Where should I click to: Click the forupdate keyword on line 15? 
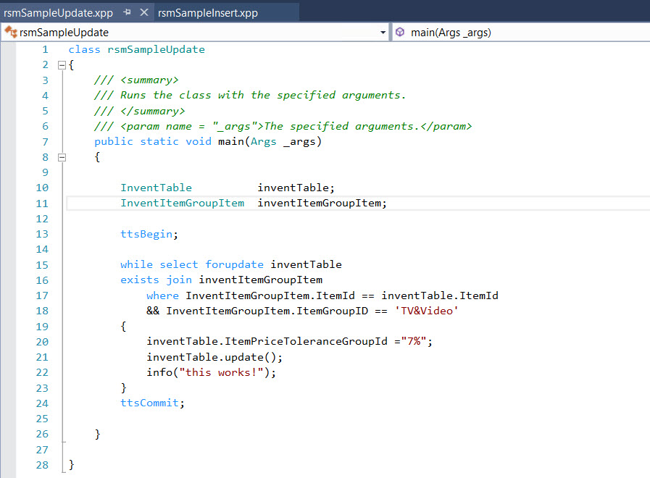(x=234, y=264)
